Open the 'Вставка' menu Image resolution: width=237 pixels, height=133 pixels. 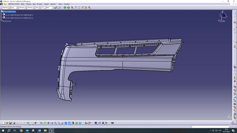pos(39,4)
